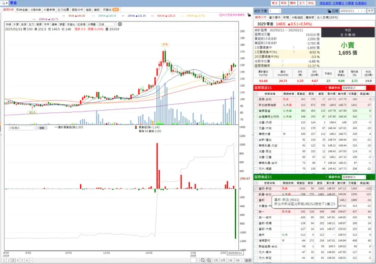Open the 法人目標(169元) tab

pyautogui.click(x=327, y=17)
